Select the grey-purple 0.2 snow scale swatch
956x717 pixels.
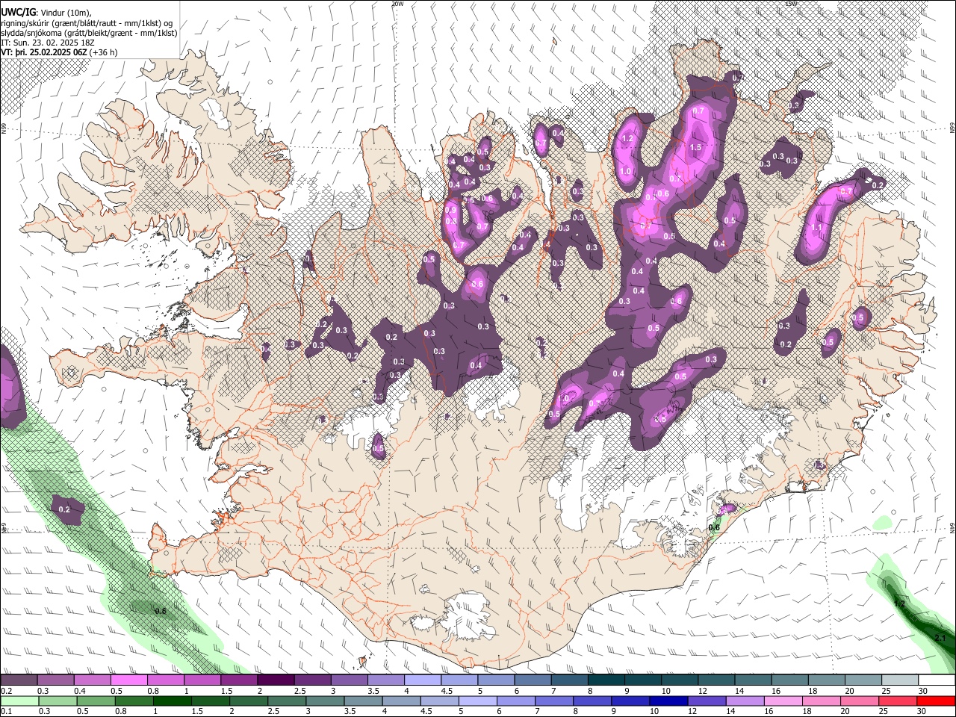(x=19, y=680)
